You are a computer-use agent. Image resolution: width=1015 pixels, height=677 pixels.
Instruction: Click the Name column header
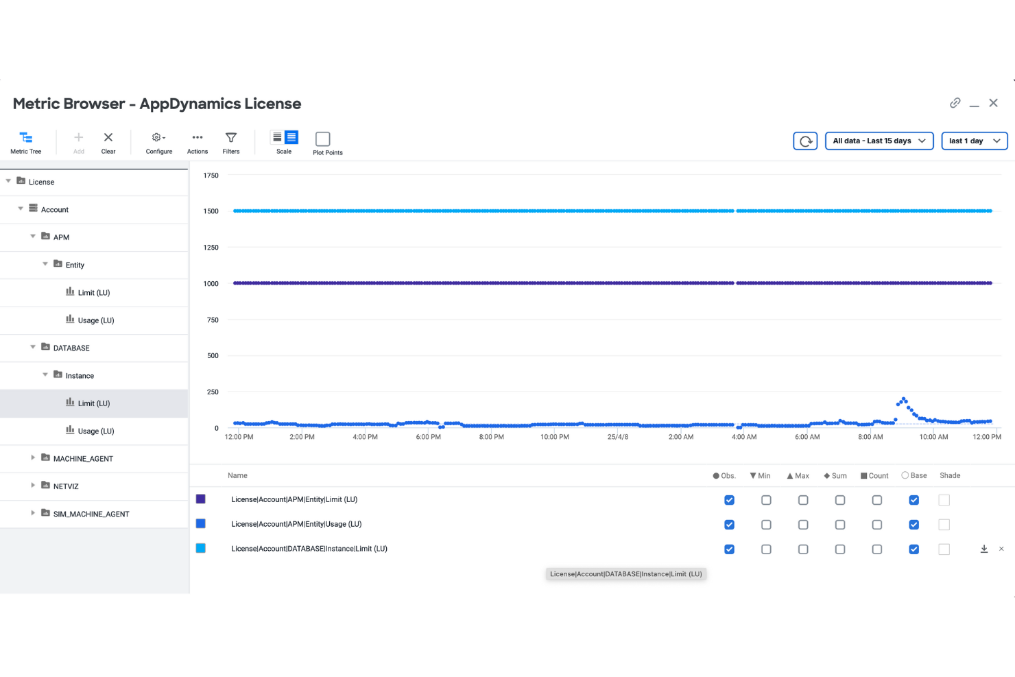(x=237, y=475)
